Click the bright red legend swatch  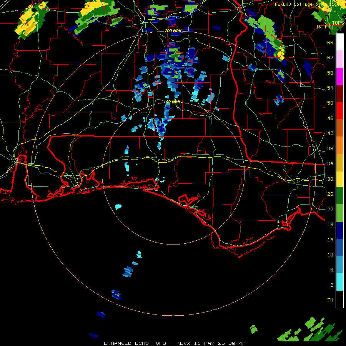pyautogui.click(x=339, y=111)
